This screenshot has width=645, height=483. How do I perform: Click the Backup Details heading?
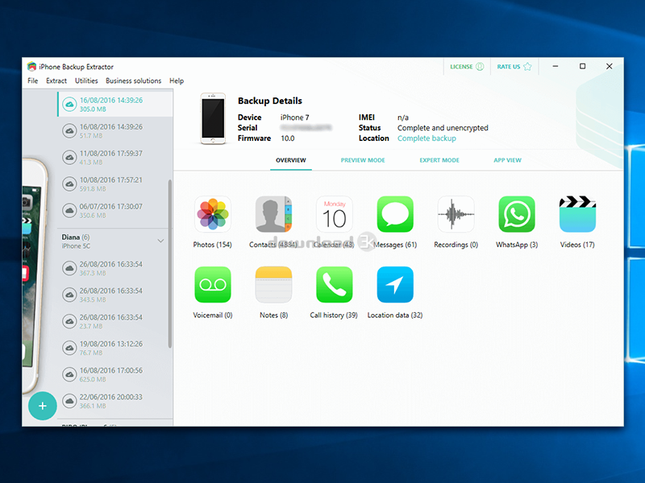(x=270, y=101)
